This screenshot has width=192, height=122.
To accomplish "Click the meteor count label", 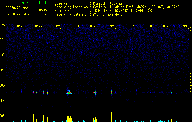I will (x=43, y=9).
